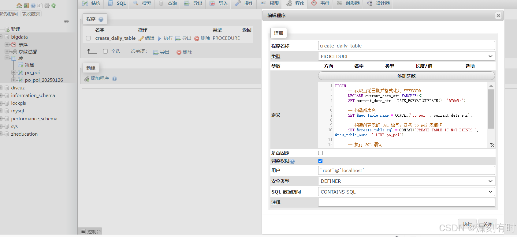The width and height of the screenshot is (517, 237).
Task: Click the help icon next to 调整权限
Action: [292, 162]
